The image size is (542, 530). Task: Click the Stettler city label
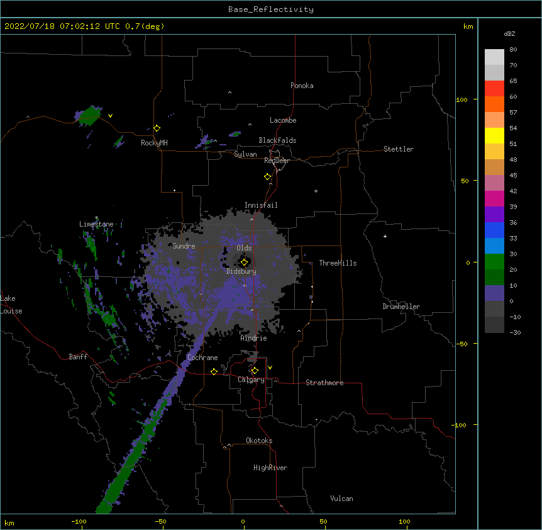click(399, 149)
